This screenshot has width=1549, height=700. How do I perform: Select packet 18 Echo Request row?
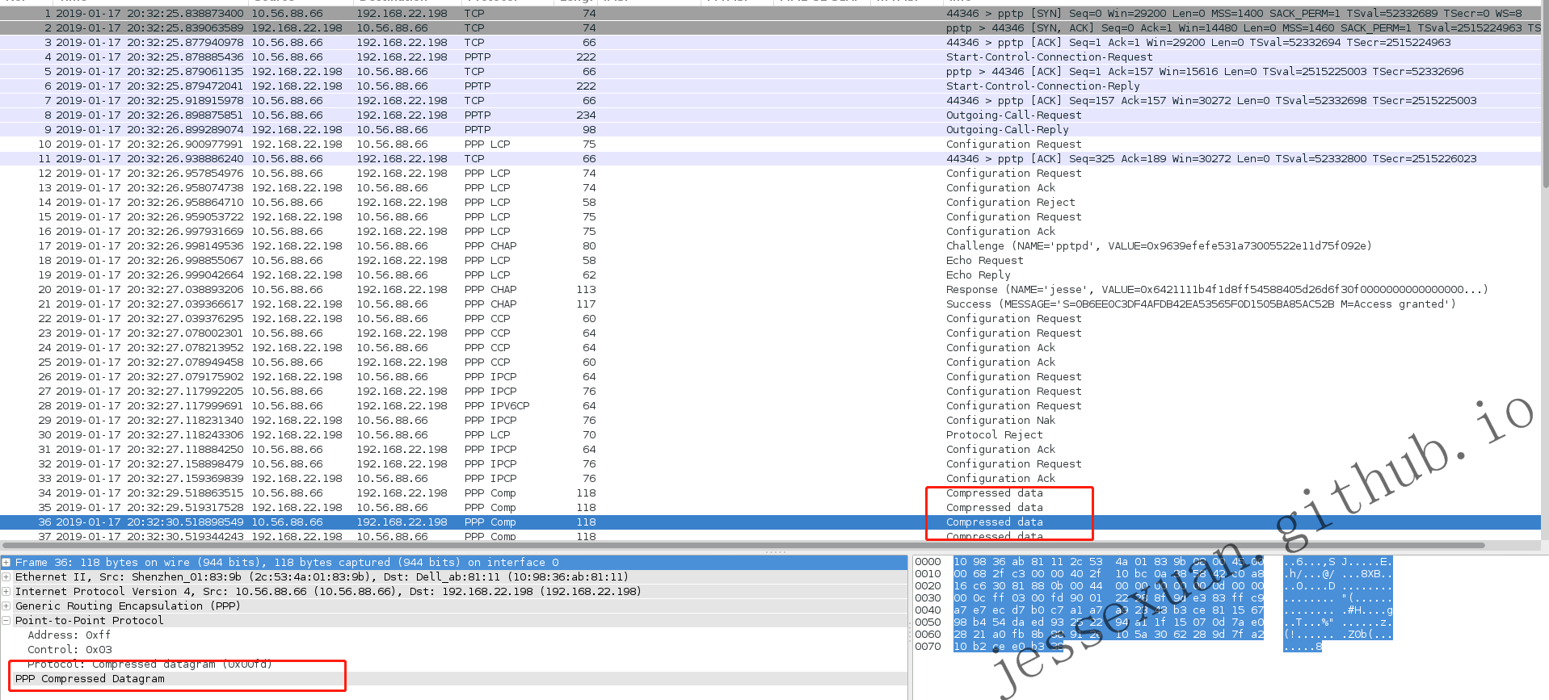coord(771,261)
